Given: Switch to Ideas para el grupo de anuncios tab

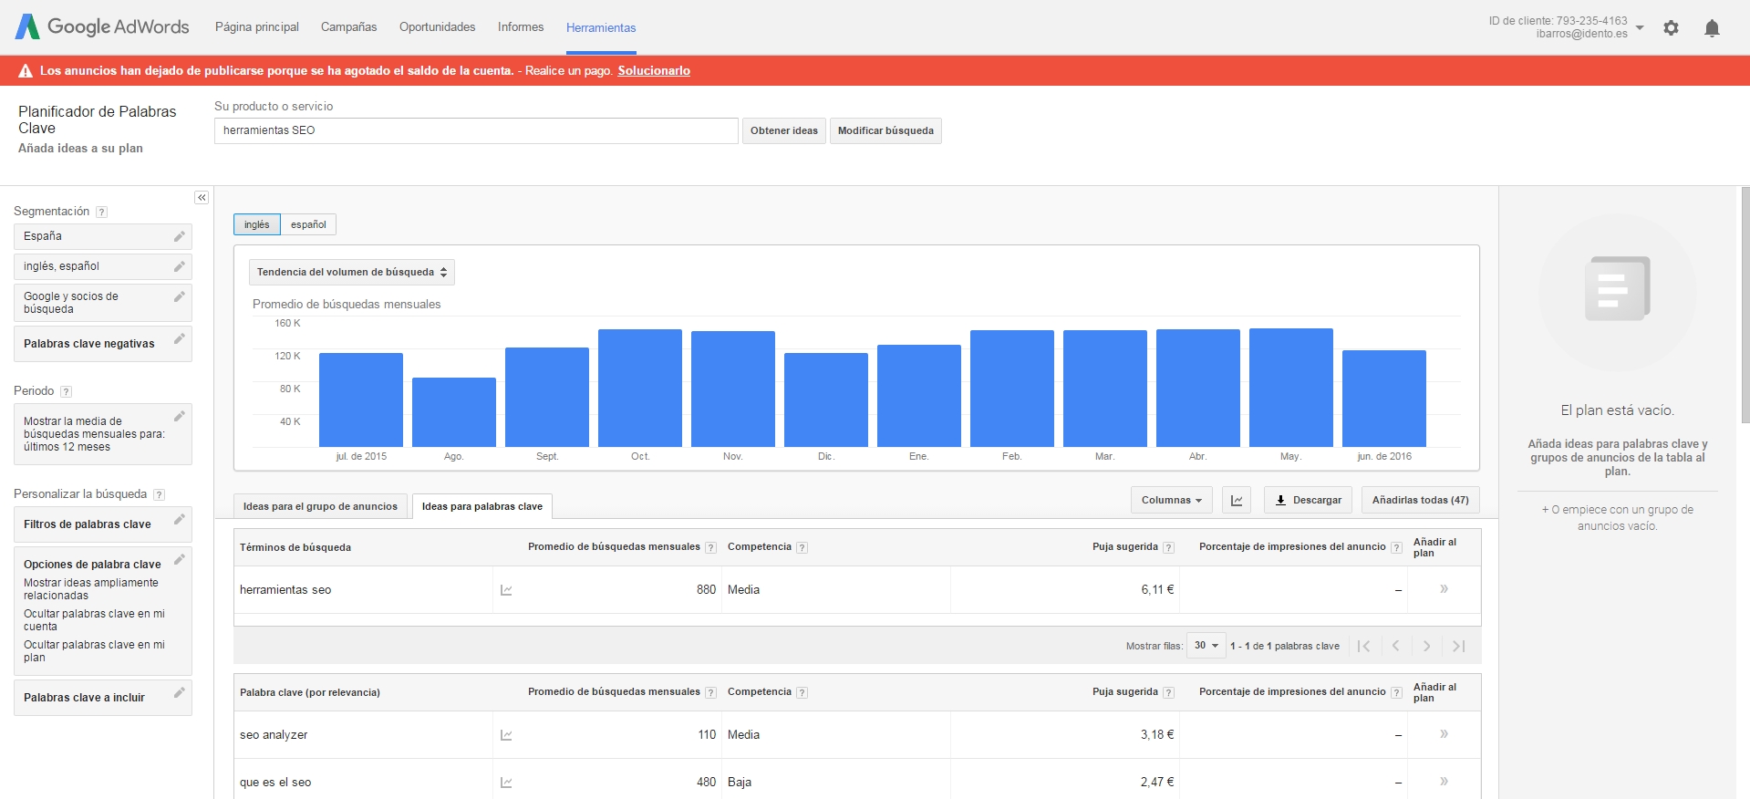Looking at the screenshot, I should 320,506.
